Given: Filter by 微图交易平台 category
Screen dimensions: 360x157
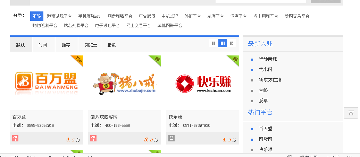Looking at the screenshot, I should coord(297,16).
